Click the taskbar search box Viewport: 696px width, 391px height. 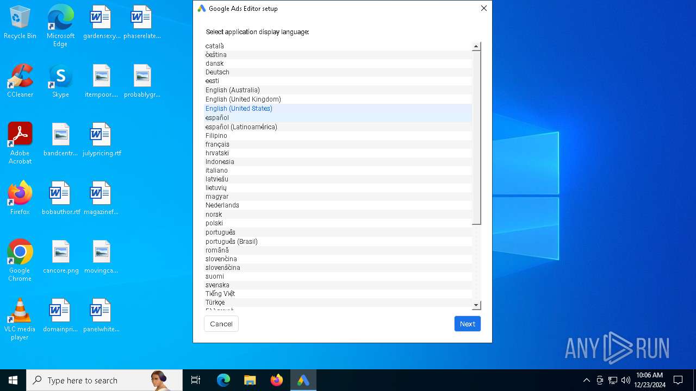tap(104, 380)
